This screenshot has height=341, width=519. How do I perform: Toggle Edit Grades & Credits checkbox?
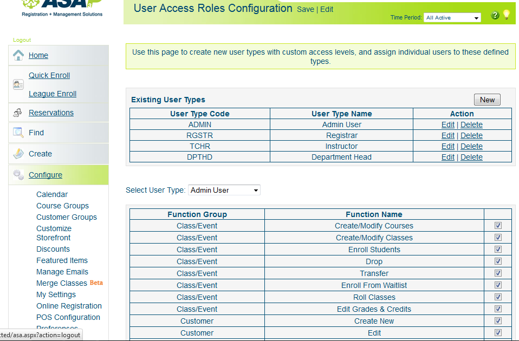coord(498,309)
